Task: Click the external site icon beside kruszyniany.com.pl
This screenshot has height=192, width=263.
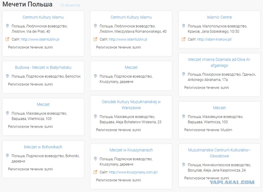Action: pos(95,172)
